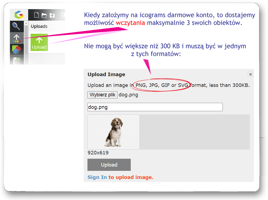
Task: Open the basic shapes category icon
Action: [x=17, y=50]
